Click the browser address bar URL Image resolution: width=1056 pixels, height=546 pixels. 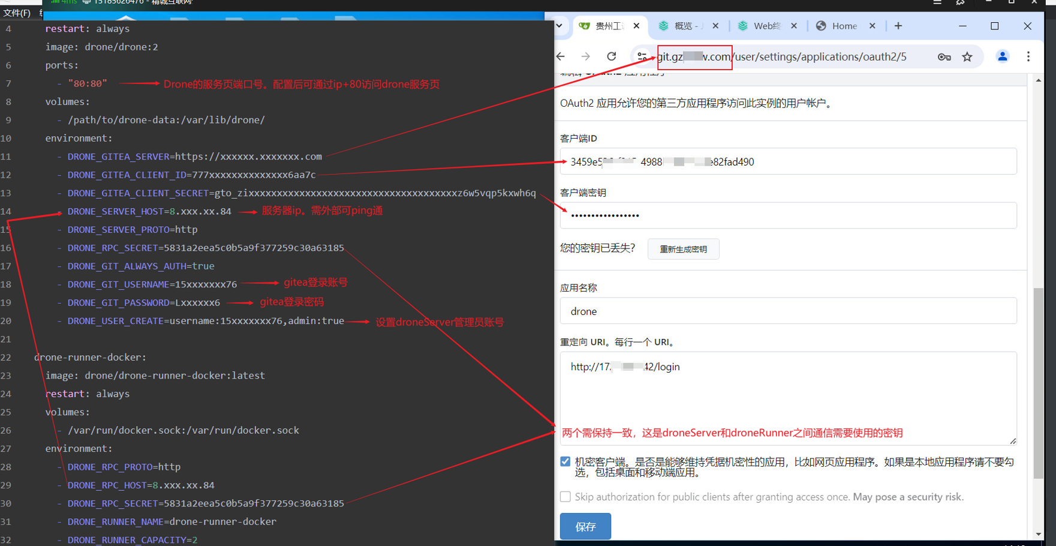tap(782, 56)
